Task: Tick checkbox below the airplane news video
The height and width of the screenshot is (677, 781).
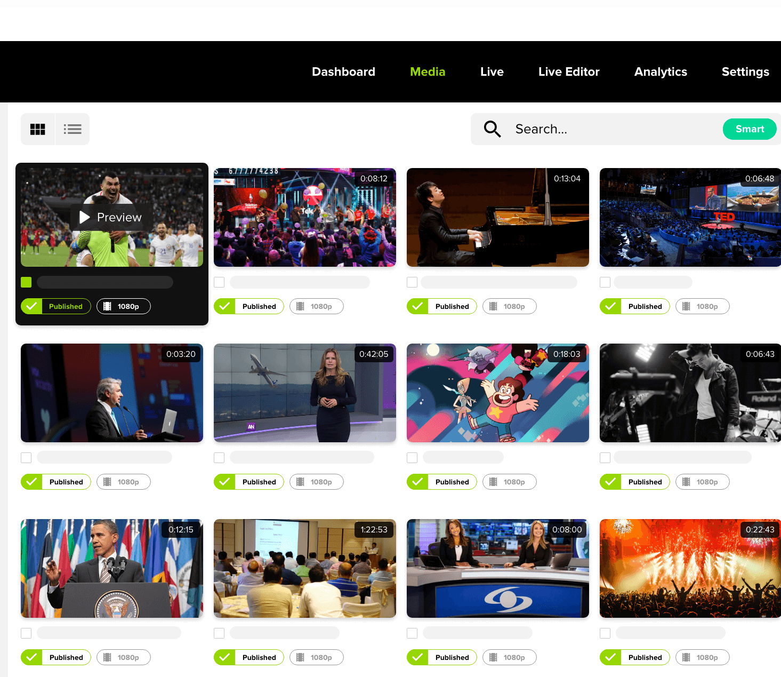Action: coord(219,458)
